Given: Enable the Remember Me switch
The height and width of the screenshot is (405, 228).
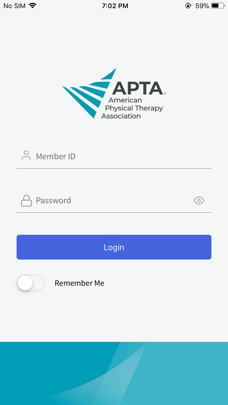Looking at the screenshot, I should [x=30, y=283].
